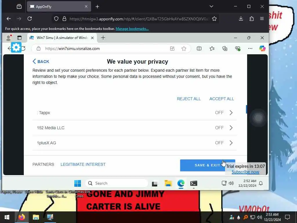Open remote clock showing 2:52 AM

point(247,183)
